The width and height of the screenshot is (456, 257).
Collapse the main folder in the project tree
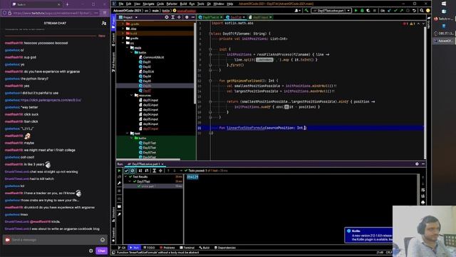[x=128, y=48]
